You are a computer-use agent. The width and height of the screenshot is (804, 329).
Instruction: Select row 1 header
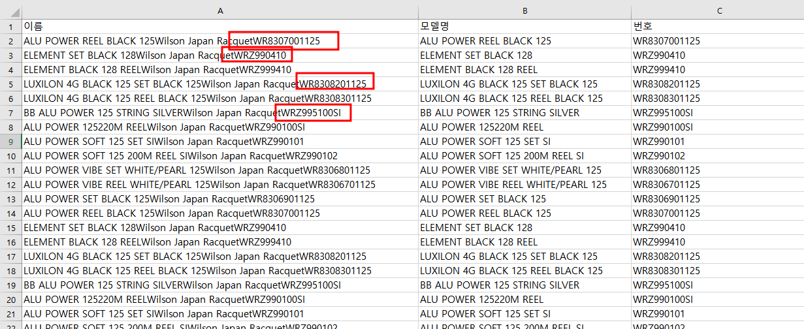pos(10,27)
